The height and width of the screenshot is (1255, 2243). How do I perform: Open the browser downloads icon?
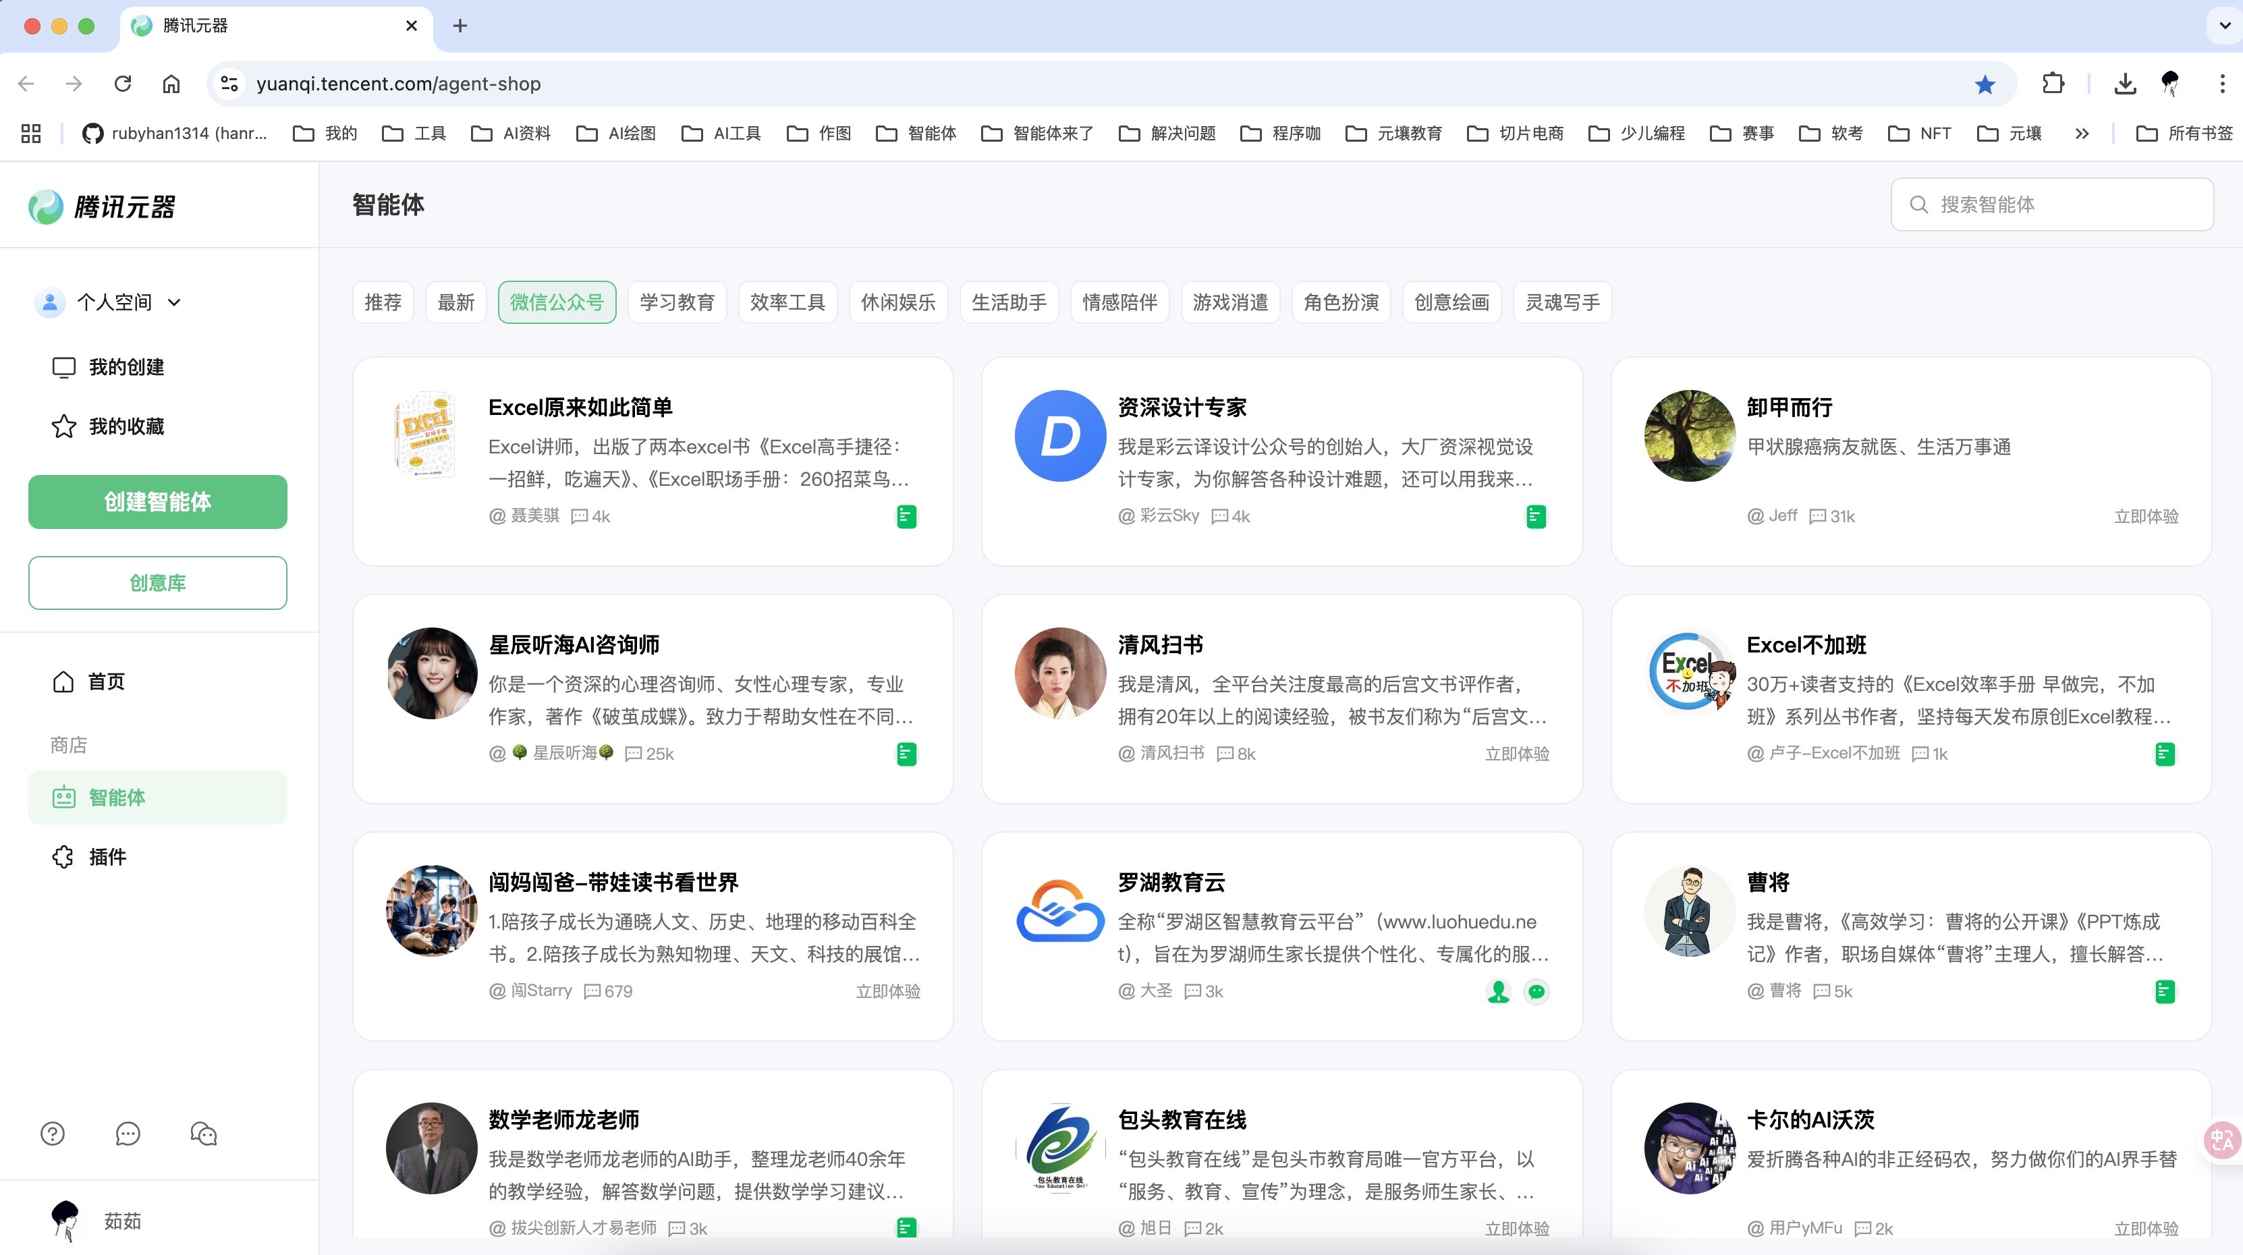coord(2125,84)
